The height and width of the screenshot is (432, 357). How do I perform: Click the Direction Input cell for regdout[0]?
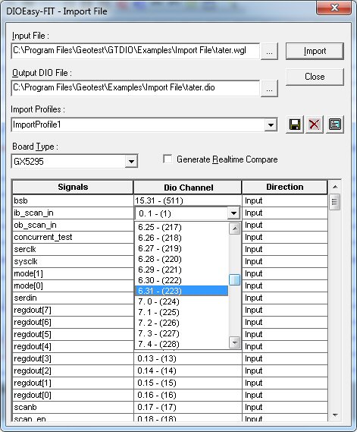(x=285, y=395)
